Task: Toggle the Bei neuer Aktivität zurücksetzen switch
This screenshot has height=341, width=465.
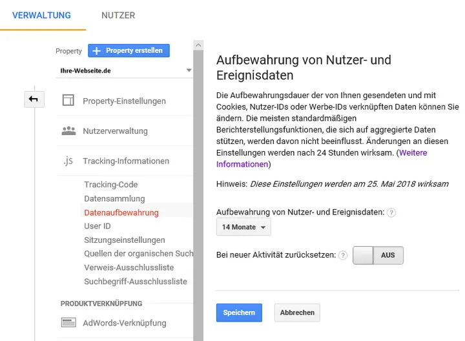Action: point(378,255)
